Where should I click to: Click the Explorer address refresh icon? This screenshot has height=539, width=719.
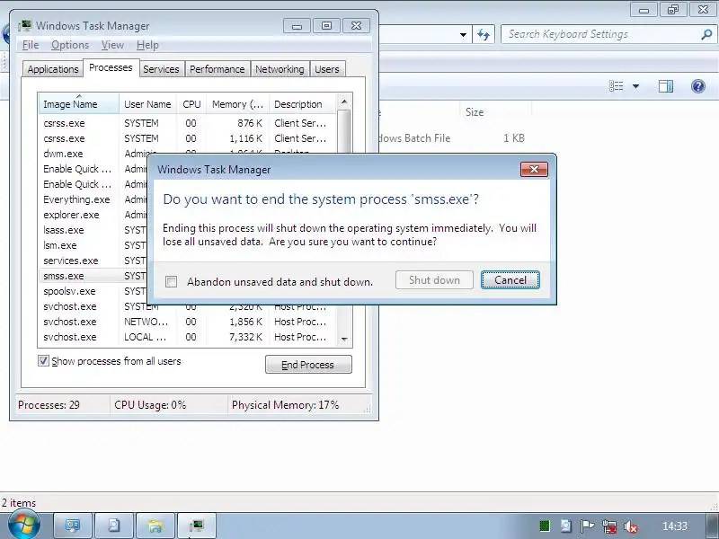pyautogui.click(x=484, y=34)
